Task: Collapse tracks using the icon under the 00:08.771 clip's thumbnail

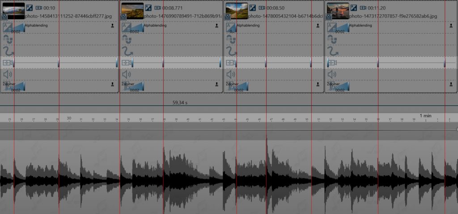Action: [x=123, y=17]
